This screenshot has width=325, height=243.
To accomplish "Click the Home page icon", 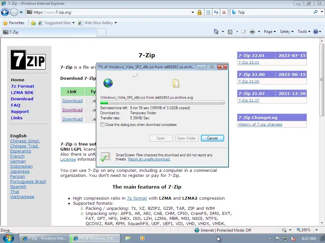I will tap(216, 32).
